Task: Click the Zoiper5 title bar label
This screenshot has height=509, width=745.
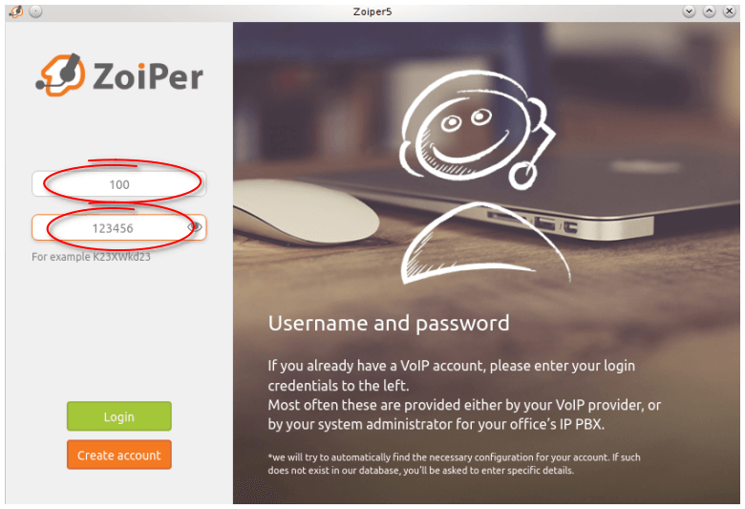Action: tap(372, 11)
